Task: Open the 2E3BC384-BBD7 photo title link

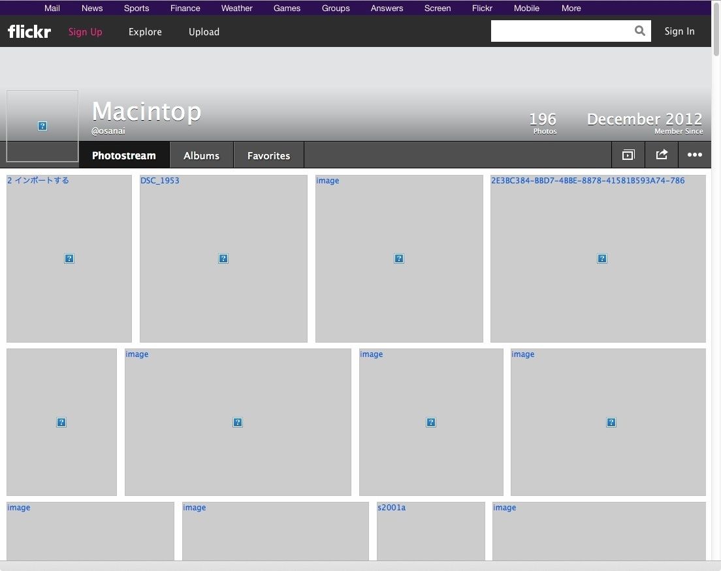Action: 588,181
